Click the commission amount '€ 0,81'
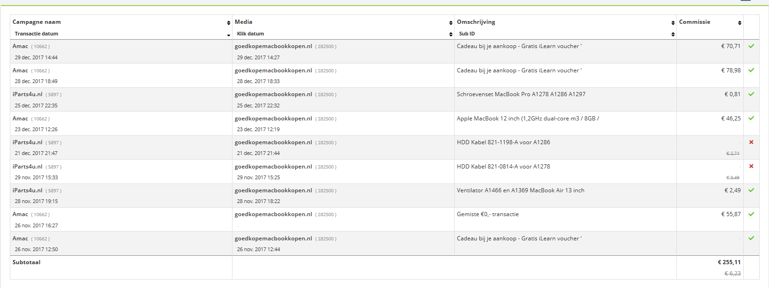Screen dimensions: 769x288 (733, 94)
